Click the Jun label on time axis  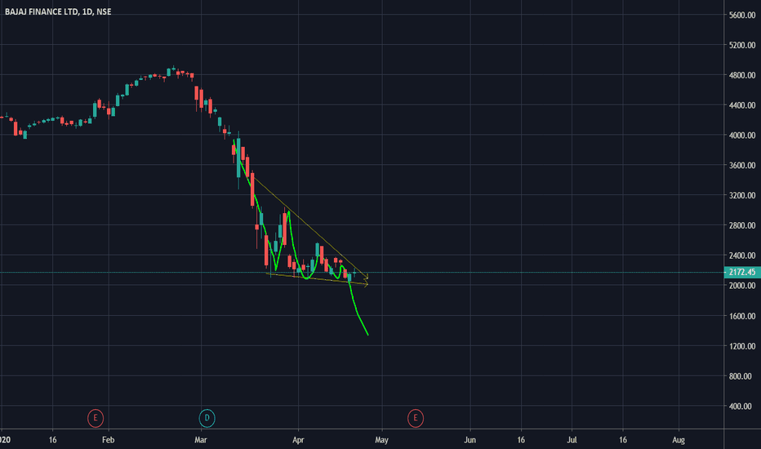470,440
